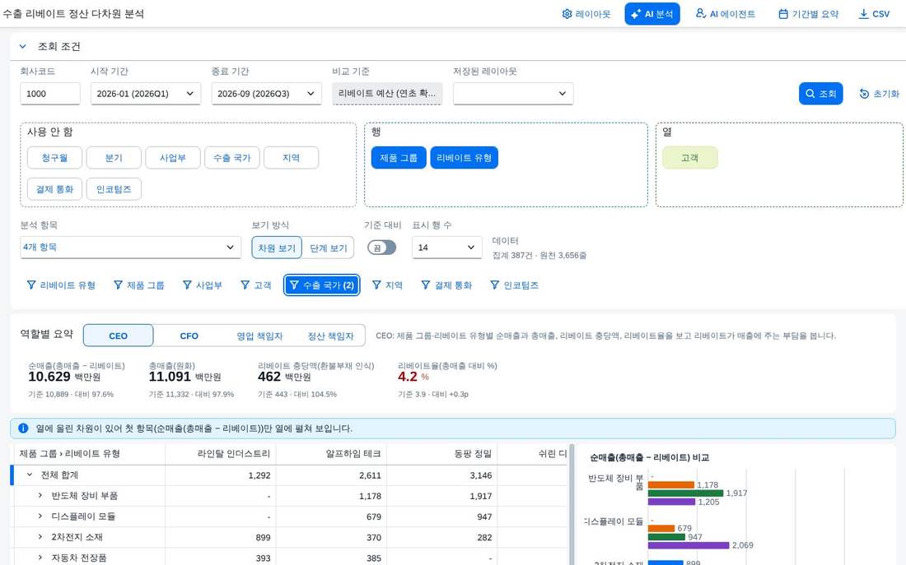Open the 리베이트 유형 filter
Screen dimensions: 906x565
coord(61,285)
